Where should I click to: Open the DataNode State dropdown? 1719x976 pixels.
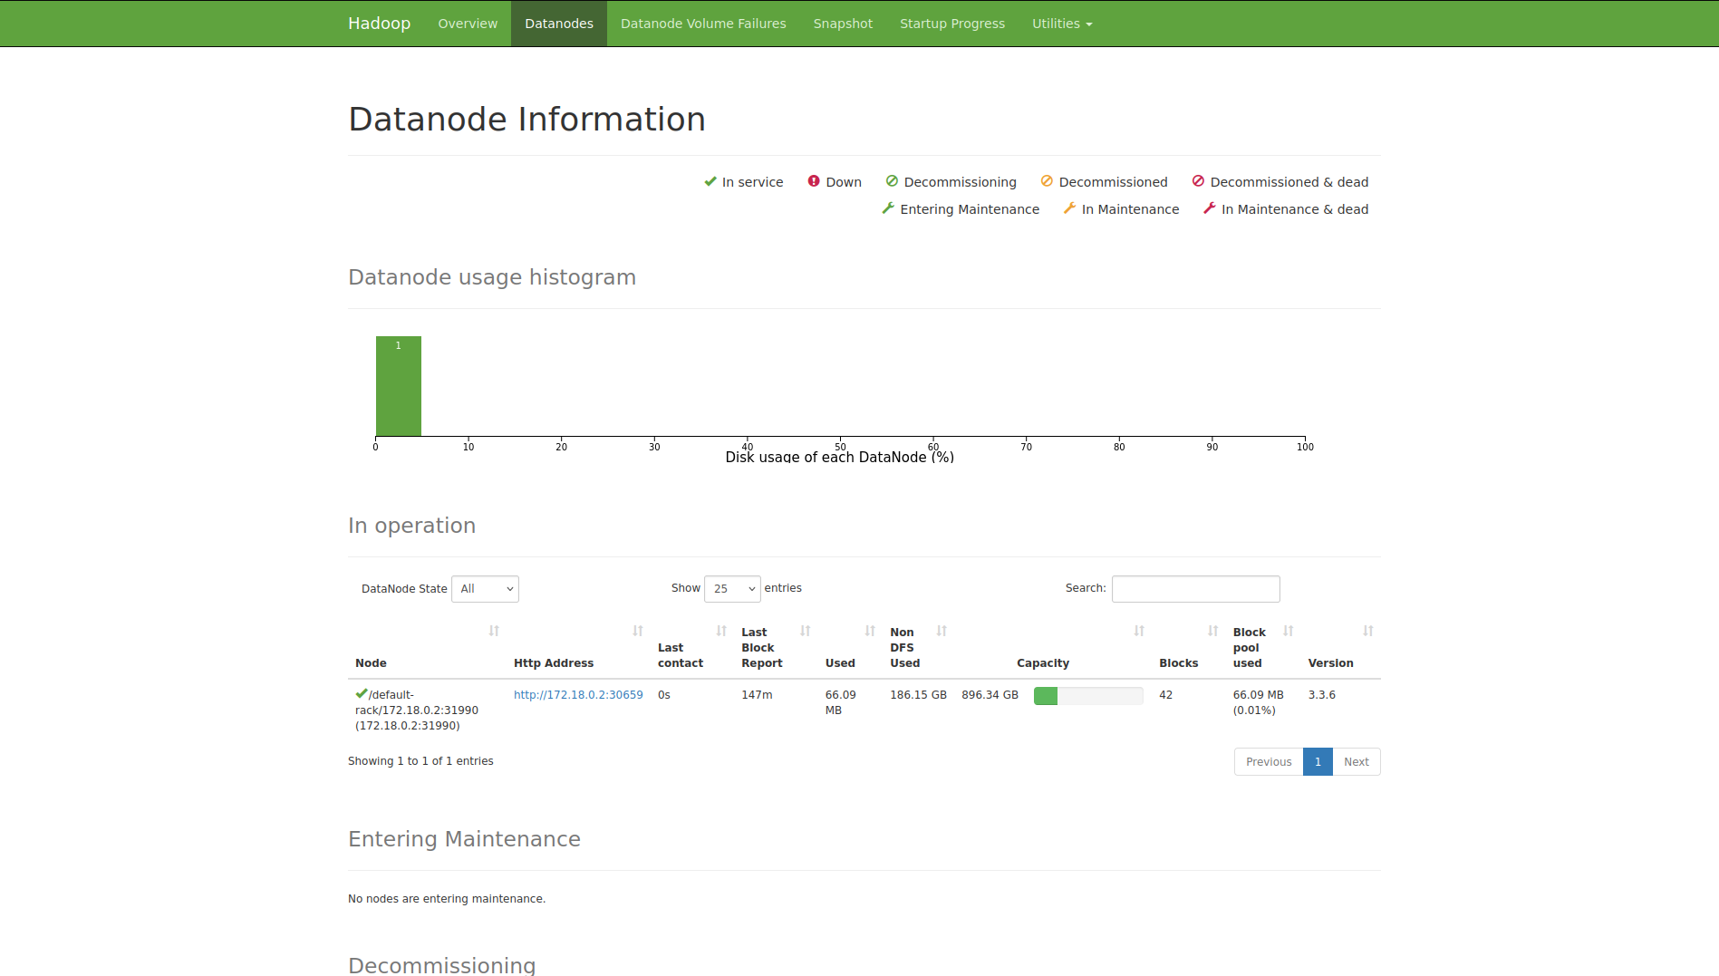click(x=485, y=589)
